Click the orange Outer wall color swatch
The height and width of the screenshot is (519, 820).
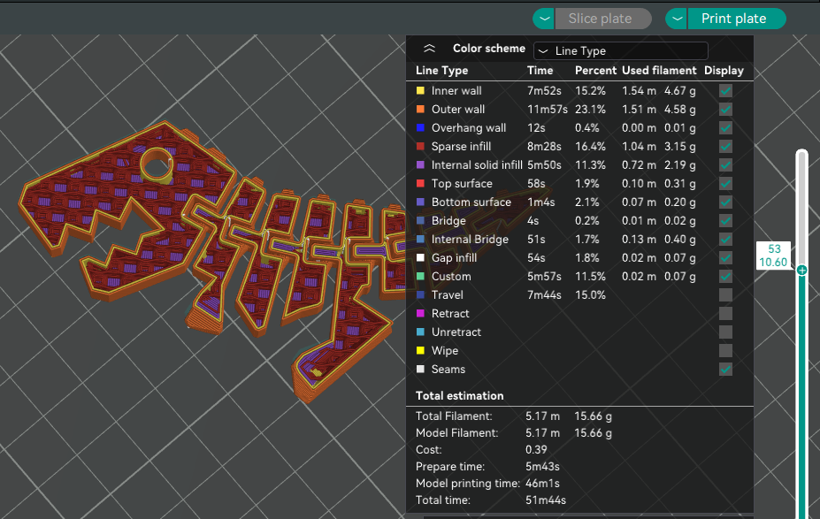click(421, 110)
